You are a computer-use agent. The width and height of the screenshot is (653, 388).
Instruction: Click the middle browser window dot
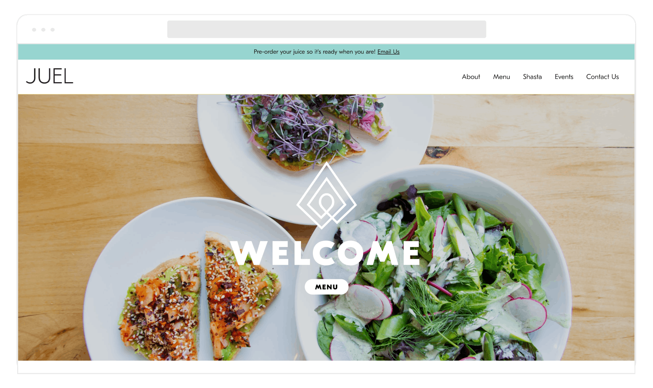43,30
